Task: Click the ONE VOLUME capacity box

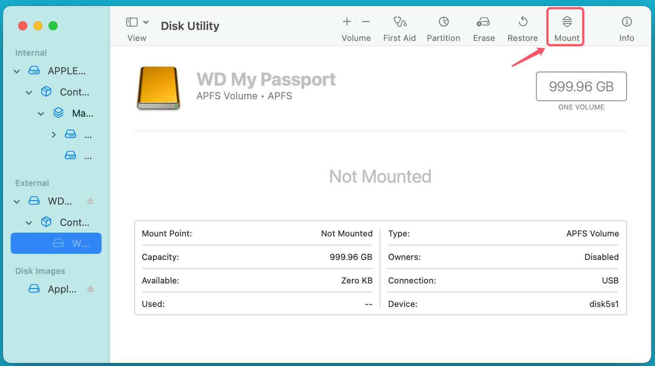Action: 581,87
